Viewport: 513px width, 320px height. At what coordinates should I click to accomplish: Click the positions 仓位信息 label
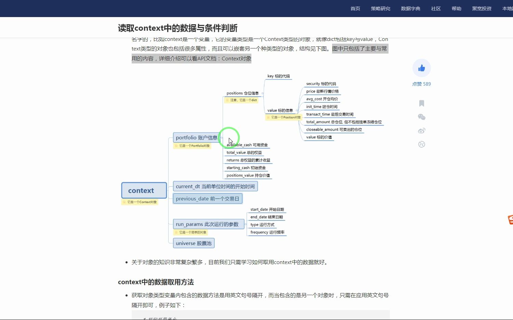click(x=242, y=93)
